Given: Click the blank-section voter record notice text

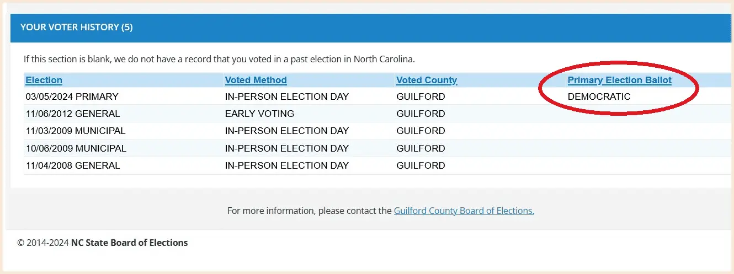Looking at the screenshot, I should [x=219, y=58].
